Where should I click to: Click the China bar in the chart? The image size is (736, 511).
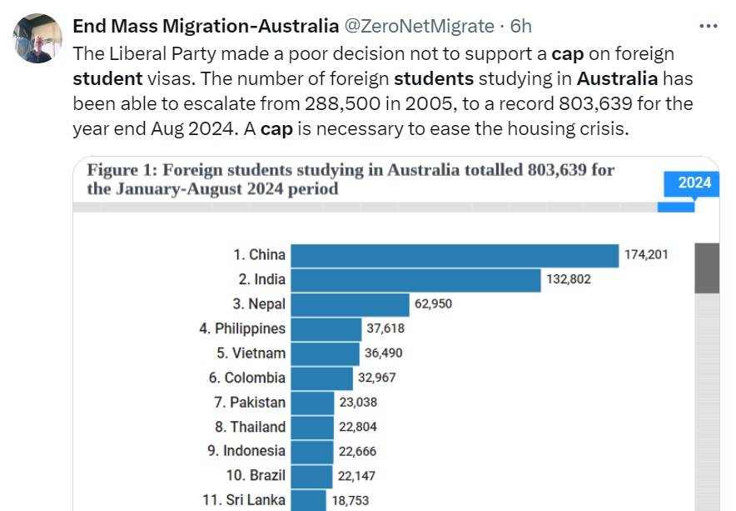tap(454, 255)
